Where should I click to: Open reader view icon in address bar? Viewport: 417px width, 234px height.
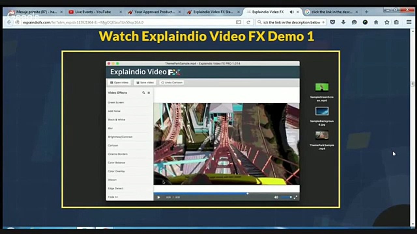pyautogui.click(x=238, y=22)
